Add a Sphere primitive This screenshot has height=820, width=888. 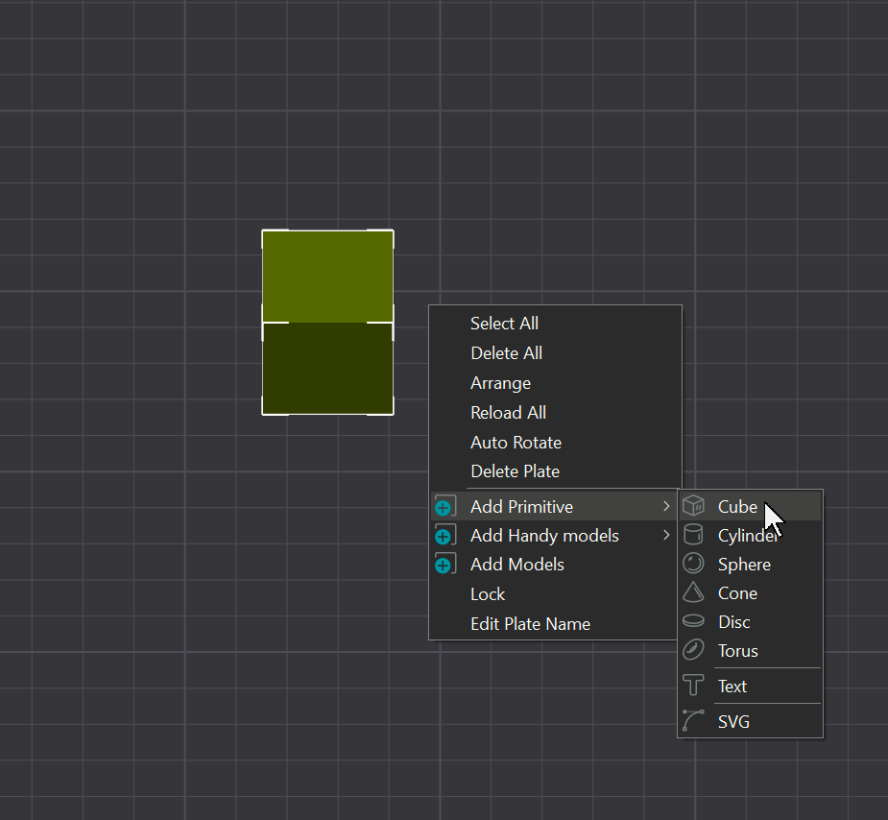coord(751,564)
